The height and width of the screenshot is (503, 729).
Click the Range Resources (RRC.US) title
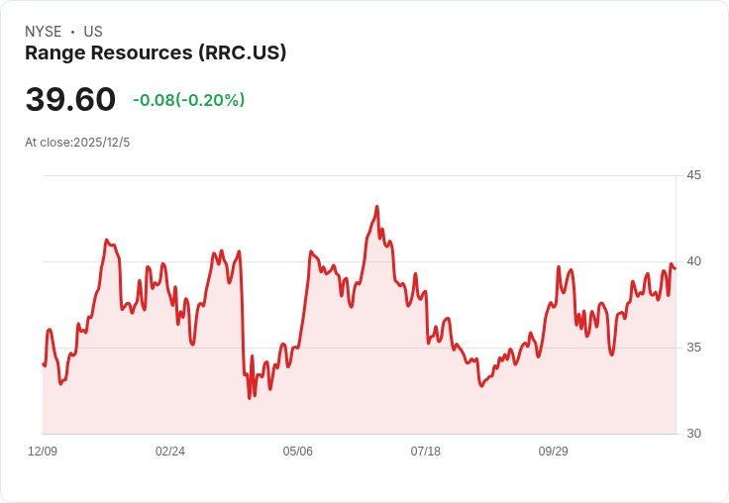pos(156,53)
